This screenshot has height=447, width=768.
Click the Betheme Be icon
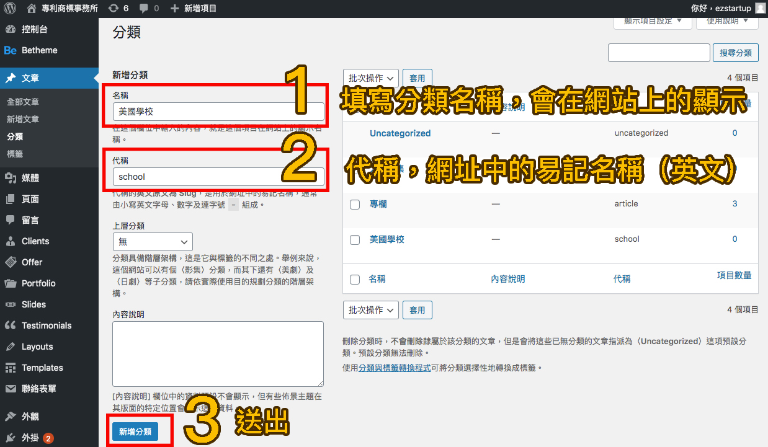coord(11,50)
